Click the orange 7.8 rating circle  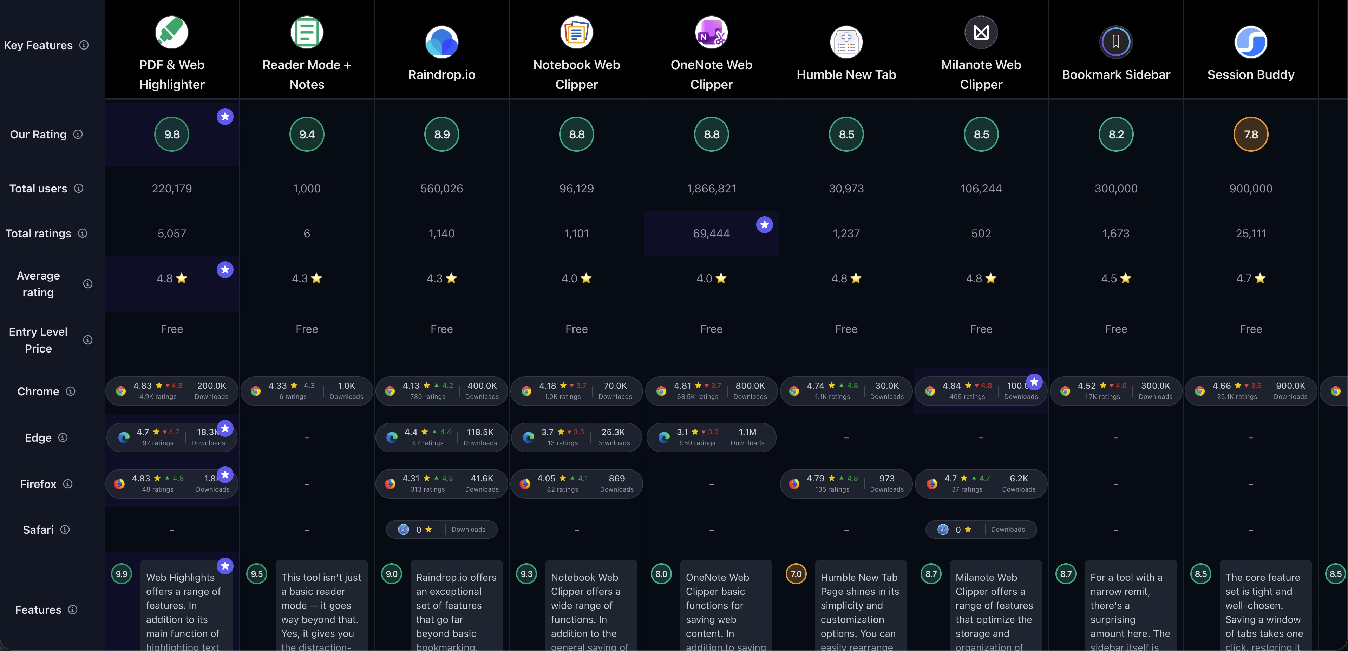tap(1251, 134)
